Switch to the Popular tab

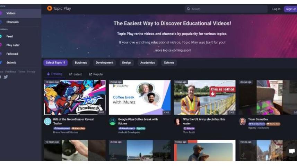point(96,74)
